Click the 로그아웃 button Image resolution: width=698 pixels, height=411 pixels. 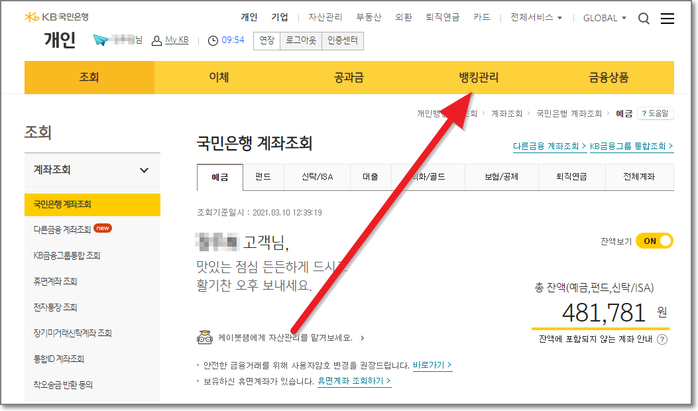pos(301,40)
